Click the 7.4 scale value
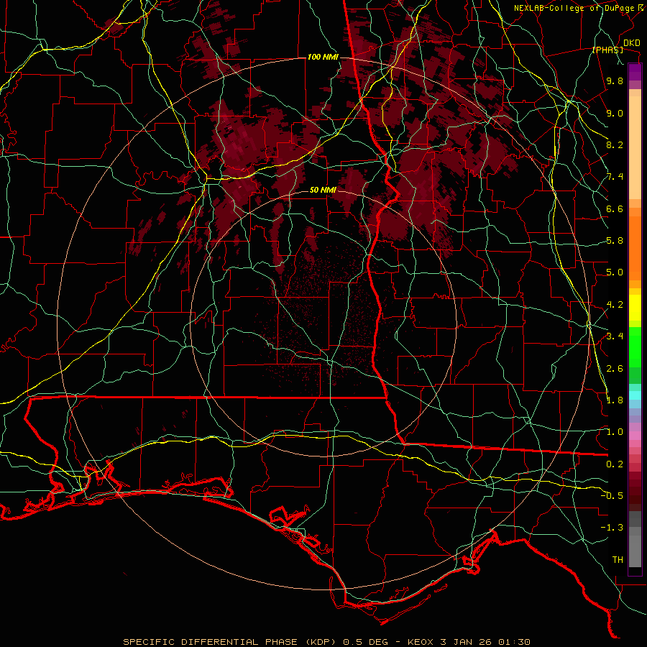Image resolution: width=647 pixels, height=647 pixels. tap(615, 177)
